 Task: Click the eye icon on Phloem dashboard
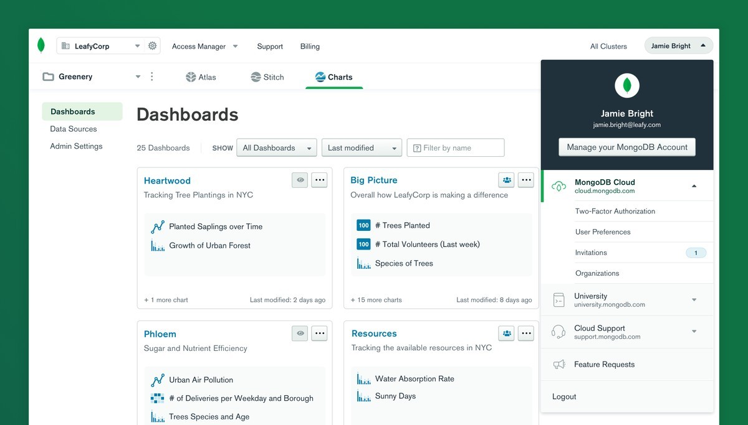pos(300,333)
